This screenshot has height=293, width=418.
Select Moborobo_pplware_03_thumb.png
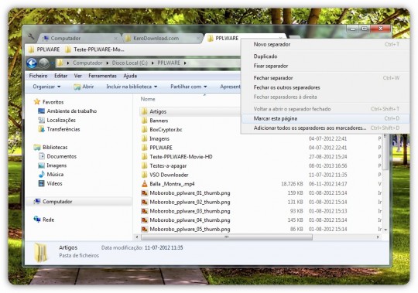tap(186, 211)
